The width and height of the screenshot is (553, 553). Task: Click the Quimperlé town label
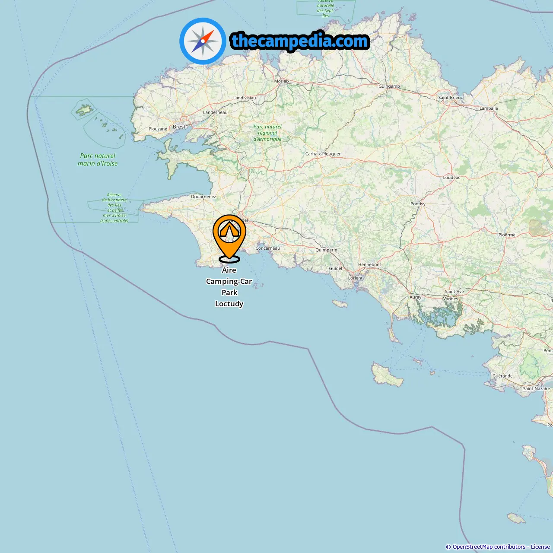[326, 250]
